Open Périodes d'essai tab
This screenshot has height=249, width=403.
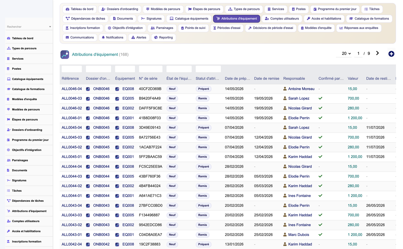pyautogui.click(x=227, y=28)
